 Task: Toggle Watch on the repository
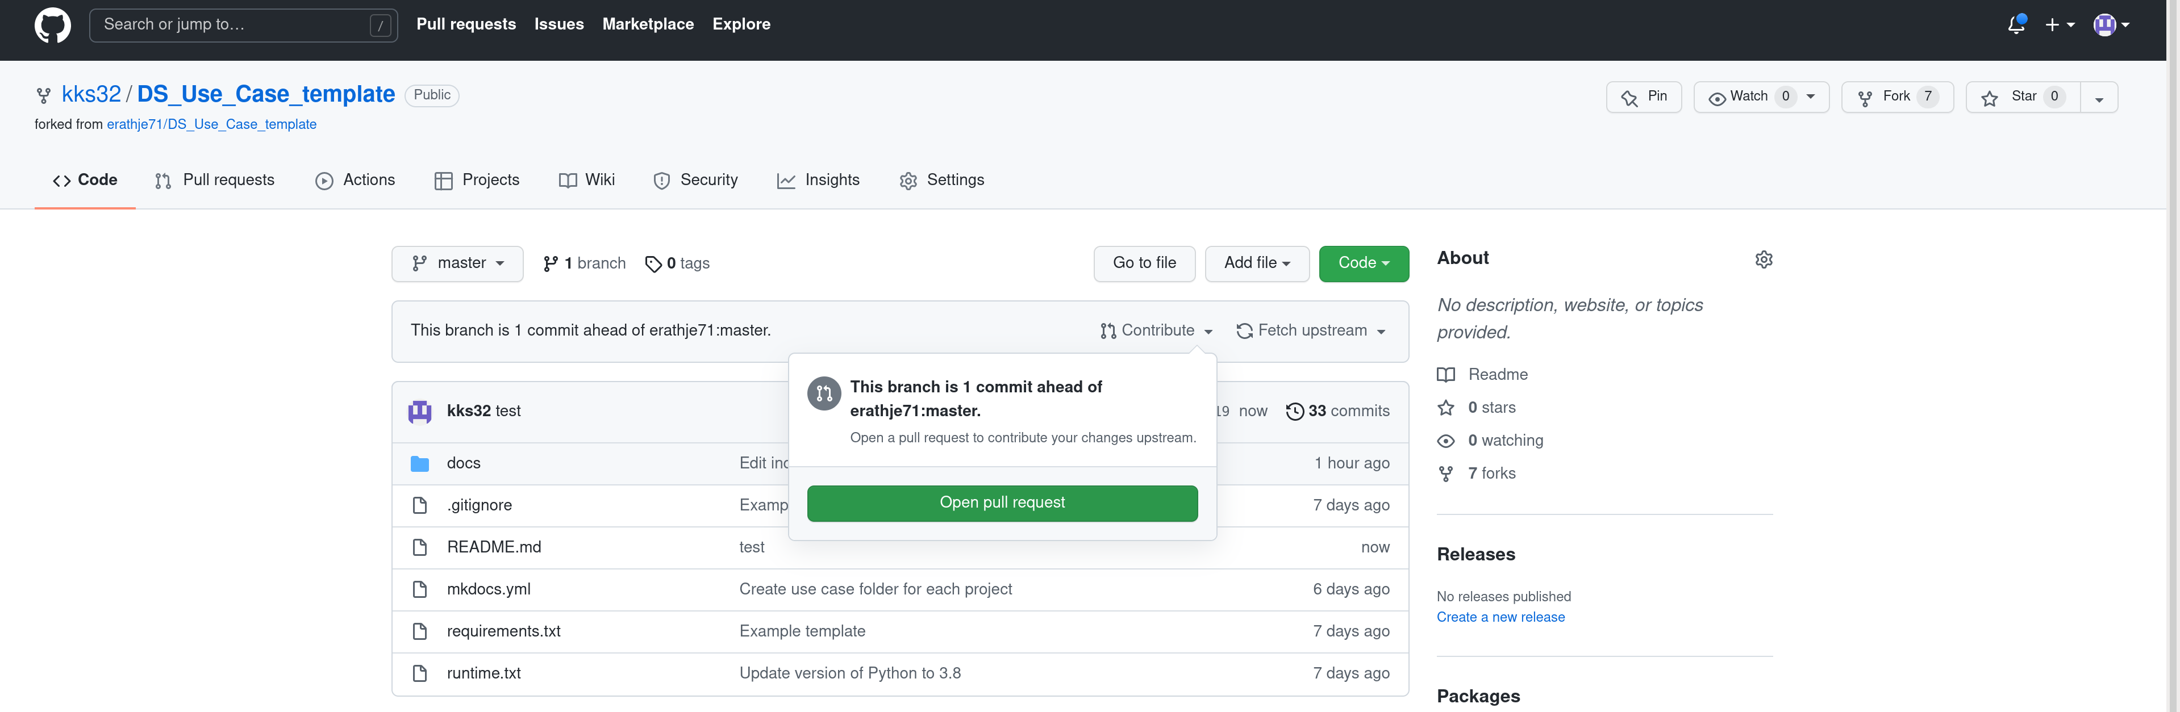1748,97
